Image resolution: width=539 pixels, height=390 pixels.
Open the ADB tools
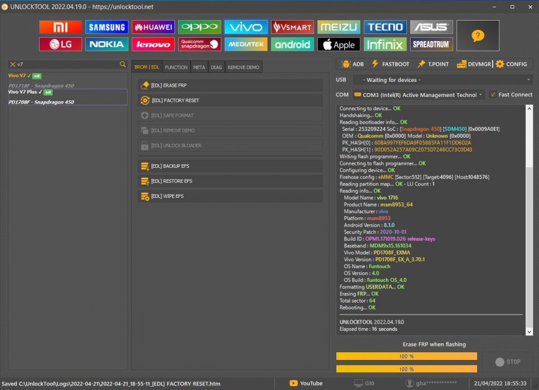[x=353, y=64]
